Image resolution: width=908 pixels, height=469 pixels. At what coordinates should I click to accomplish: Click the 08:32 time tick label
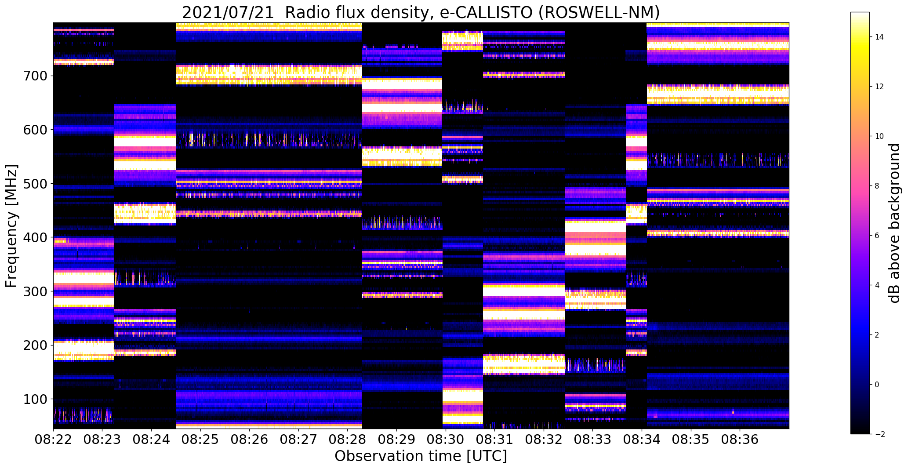544,439
